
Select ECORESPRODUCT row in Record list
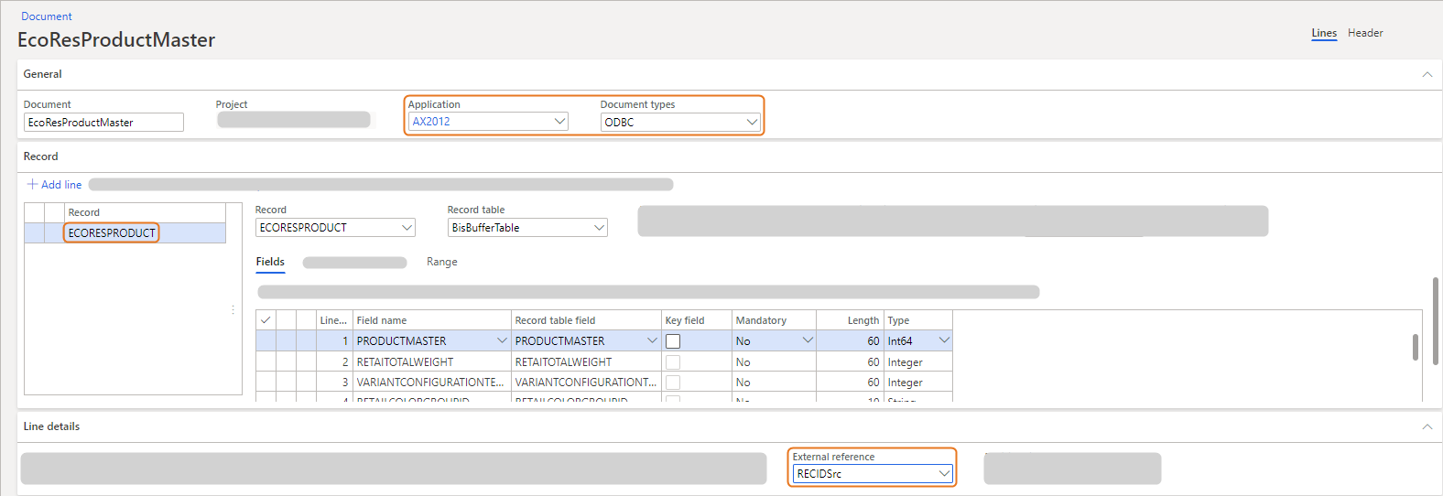coord(112,233)
